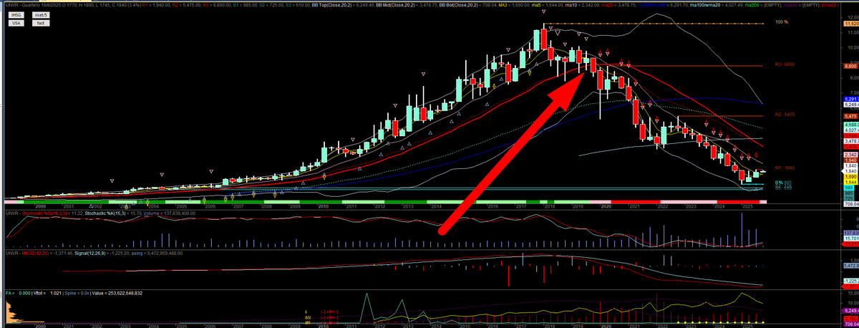Click the '100 %' Fibonacci level label
The image size is (859, 328).
click(782, 22)
